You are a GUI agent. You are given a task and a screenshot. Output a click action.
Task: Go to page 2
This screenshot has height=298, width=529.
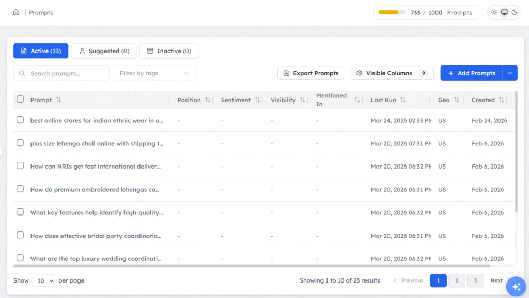[x=457, y=280]
